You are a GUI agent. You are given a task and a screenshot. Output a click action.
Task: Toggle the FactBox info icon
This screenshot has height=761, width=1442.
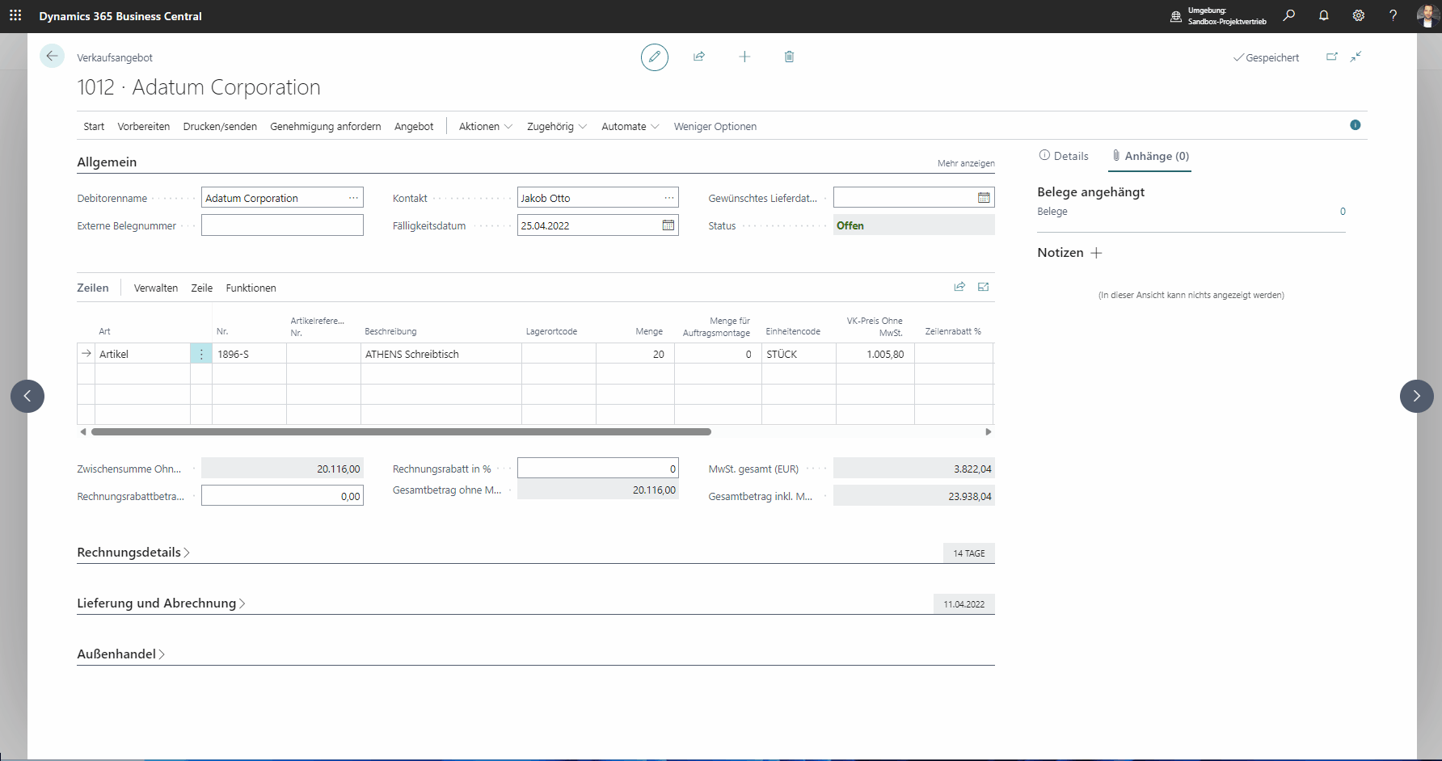1356,125
